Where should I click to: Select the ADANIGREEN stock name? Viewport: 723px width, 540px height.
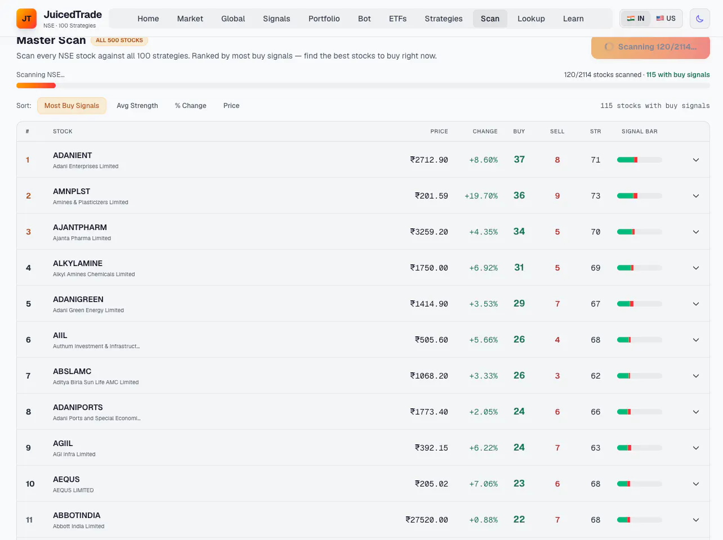(x=78, y=299)
